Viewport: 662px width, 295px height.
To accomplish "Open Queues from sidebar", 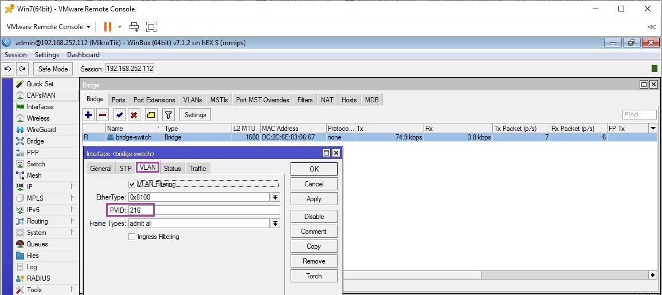I will [x=37, y=244].
